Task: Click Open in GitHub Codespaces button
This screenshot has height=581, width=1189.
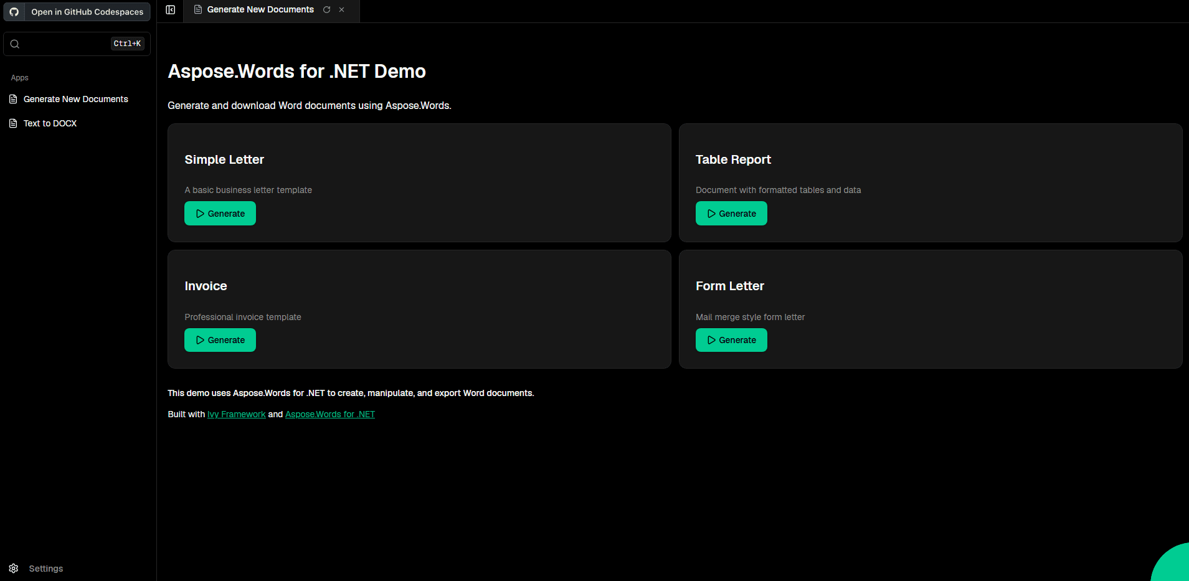Action: tap(87, 12)
